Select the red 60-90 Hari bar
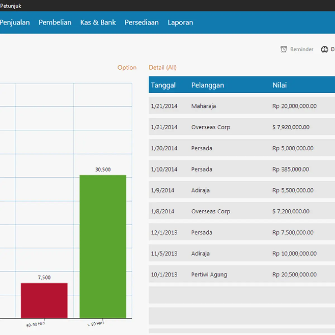This screenshot has width=335, height=335. pos(44,301)
